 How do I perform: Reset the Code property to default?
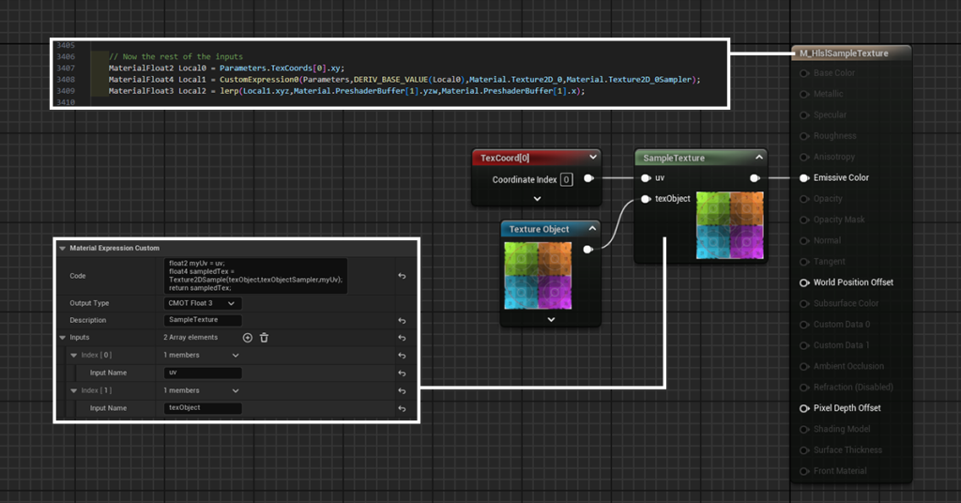pyautogui.click(x=402, y=276)
